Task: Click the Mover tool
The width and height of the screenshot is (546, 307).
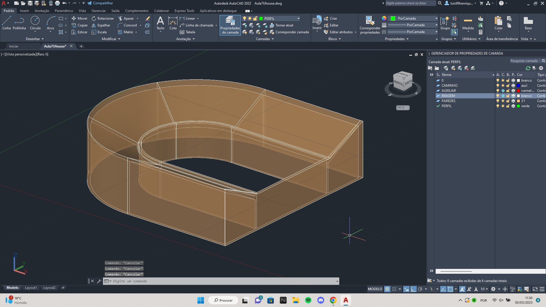Action: (79, 18)
